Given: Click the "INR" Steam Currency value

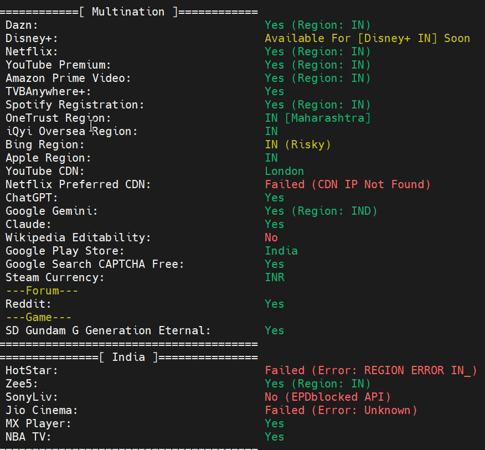Looking at the screenshot, I should 275,277.
